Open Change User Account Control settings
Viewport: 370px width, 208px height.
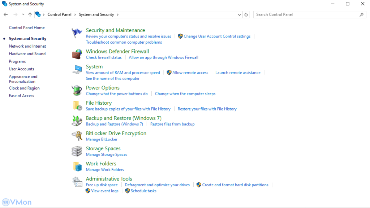pyautogui.click(x=217, y=36)
